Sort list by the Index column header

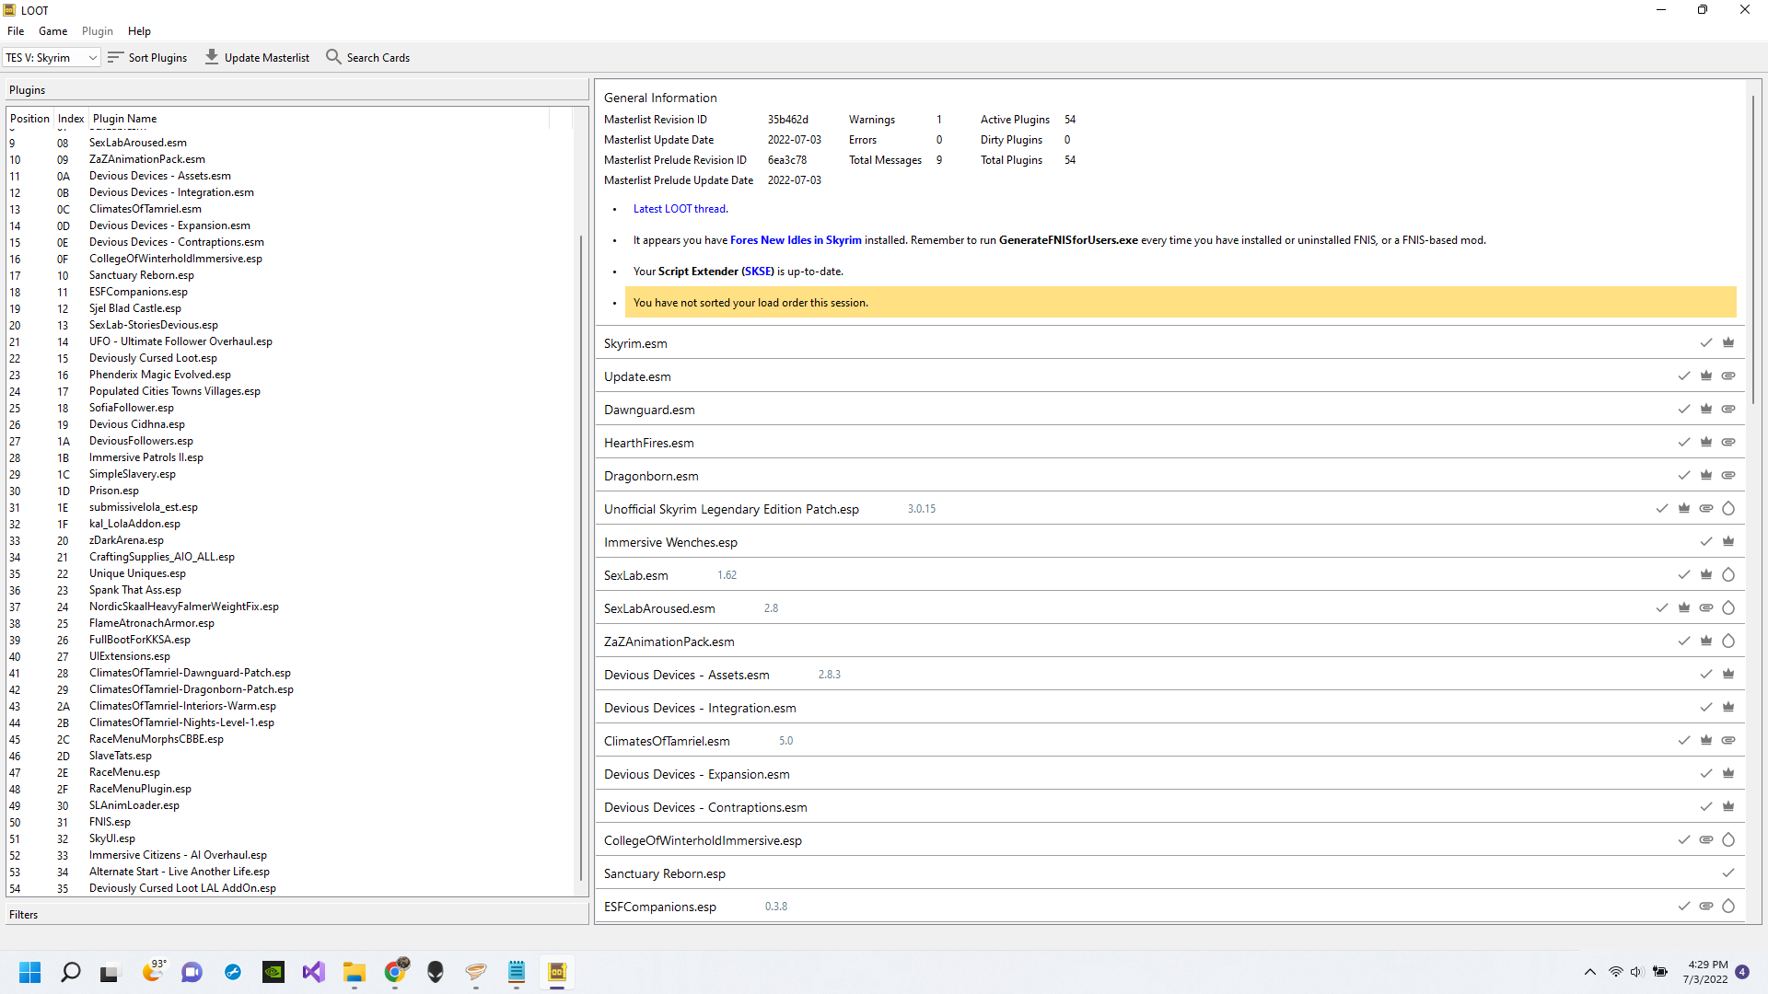coord(71,118)
